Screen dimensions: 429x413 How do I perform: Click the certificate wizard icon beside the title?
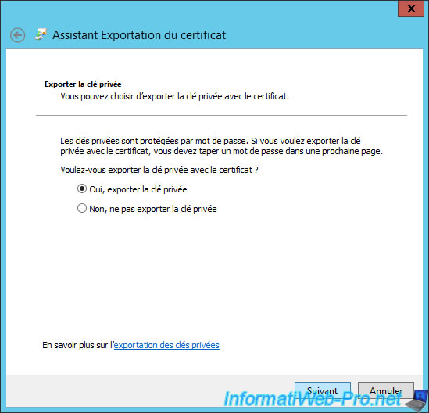[41, 34]
